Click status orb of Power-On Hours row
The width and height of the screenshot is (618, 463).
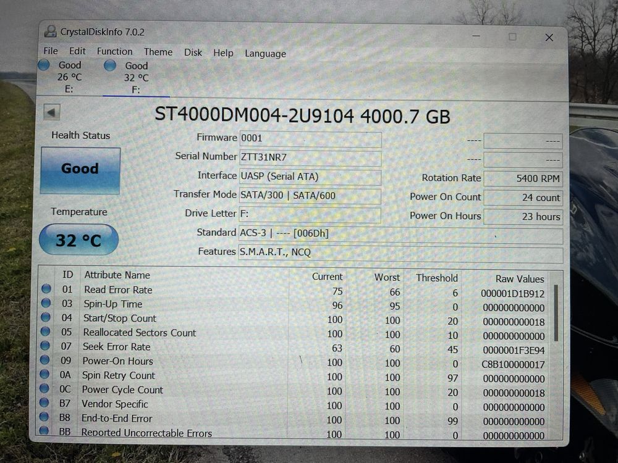(x=45, y=360)
